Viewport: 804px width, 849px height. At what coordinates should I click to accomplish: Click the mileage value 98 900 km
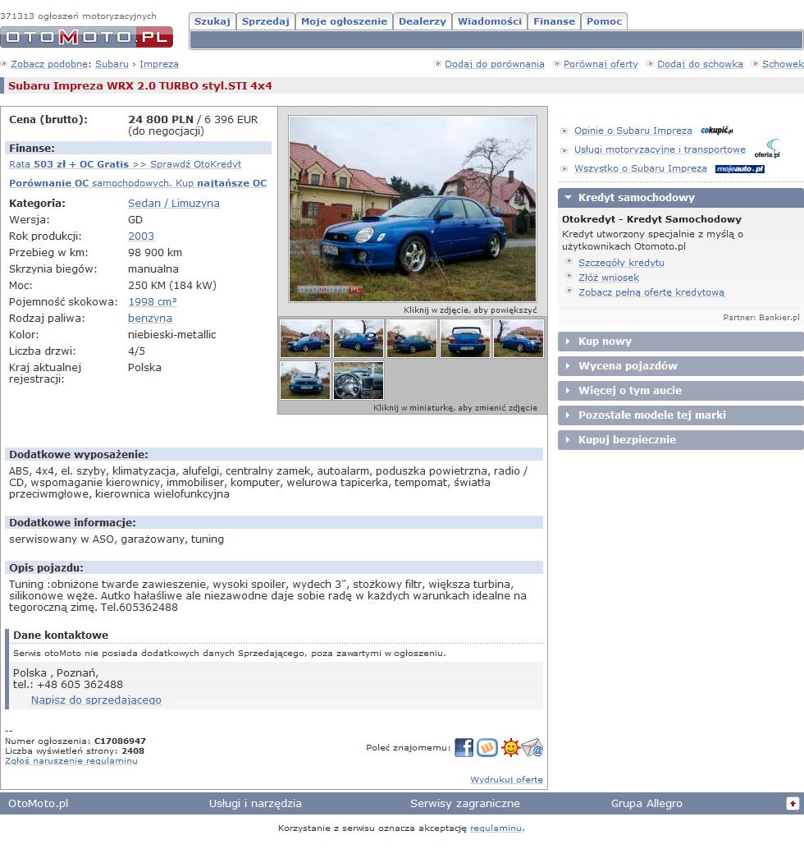coord(155,253)
